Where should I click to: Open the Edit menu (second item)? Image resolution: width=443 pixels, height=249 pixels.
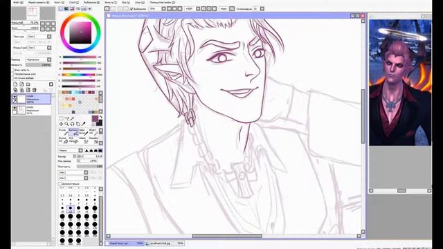click(39, 2)
